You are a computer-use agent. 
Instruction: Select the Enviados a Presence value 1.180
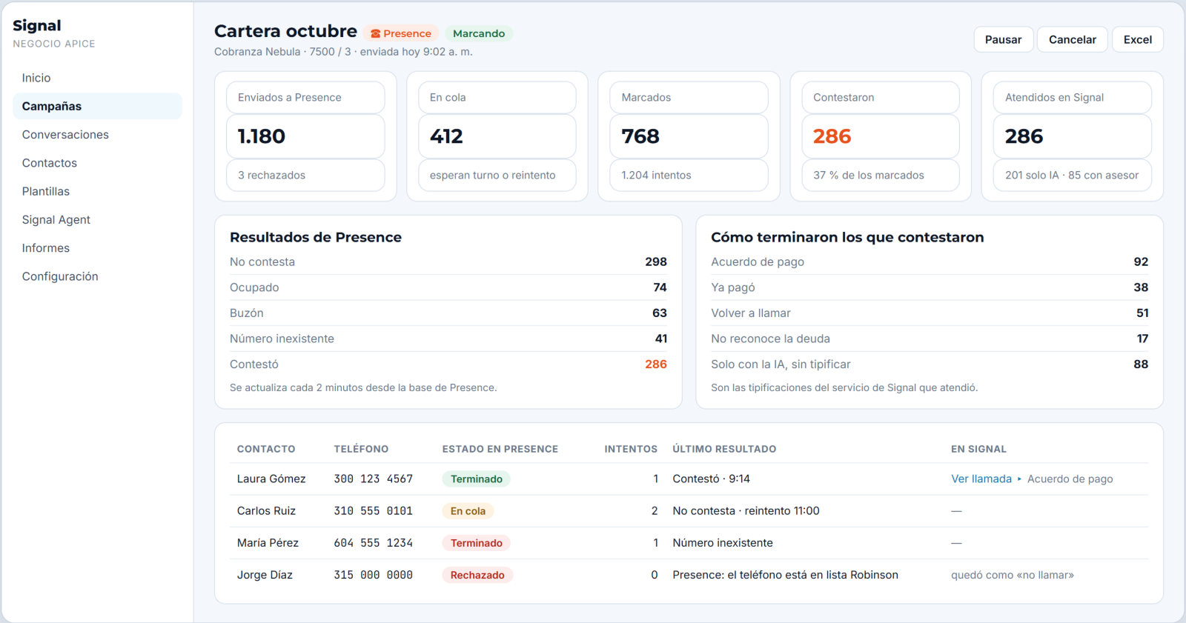coord(262,136)
